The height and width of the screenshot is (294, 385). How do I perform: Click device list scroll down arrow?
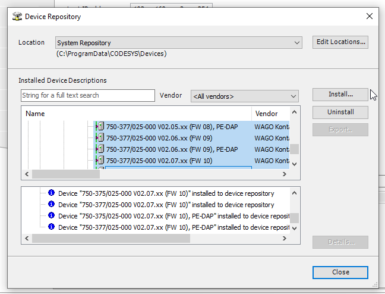[x=295, y=164]
